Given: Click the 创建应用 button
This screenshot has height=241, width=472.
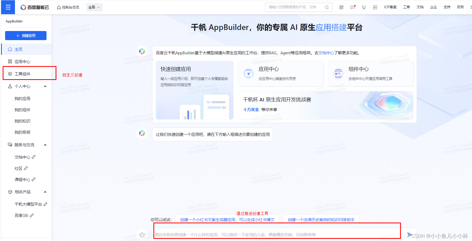Looking at the screenshot, I should point(26,36).
